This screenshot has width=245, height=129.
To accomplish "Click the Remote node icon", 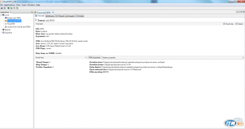I will click(x=3, y=30).
